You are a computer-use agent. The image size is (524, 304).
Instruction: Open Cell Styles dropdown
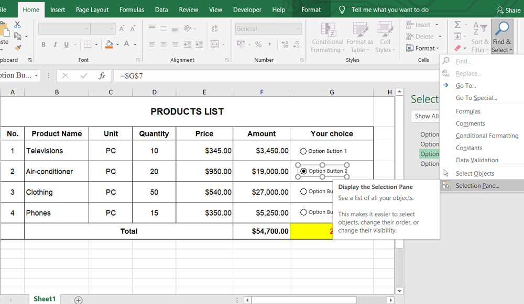[385, 37]
